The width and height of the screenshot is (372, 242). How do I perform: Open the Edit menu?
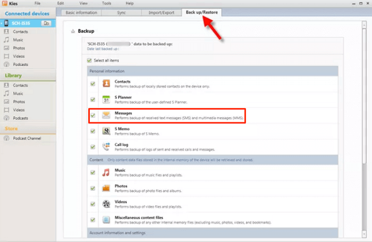coord(61,3)
